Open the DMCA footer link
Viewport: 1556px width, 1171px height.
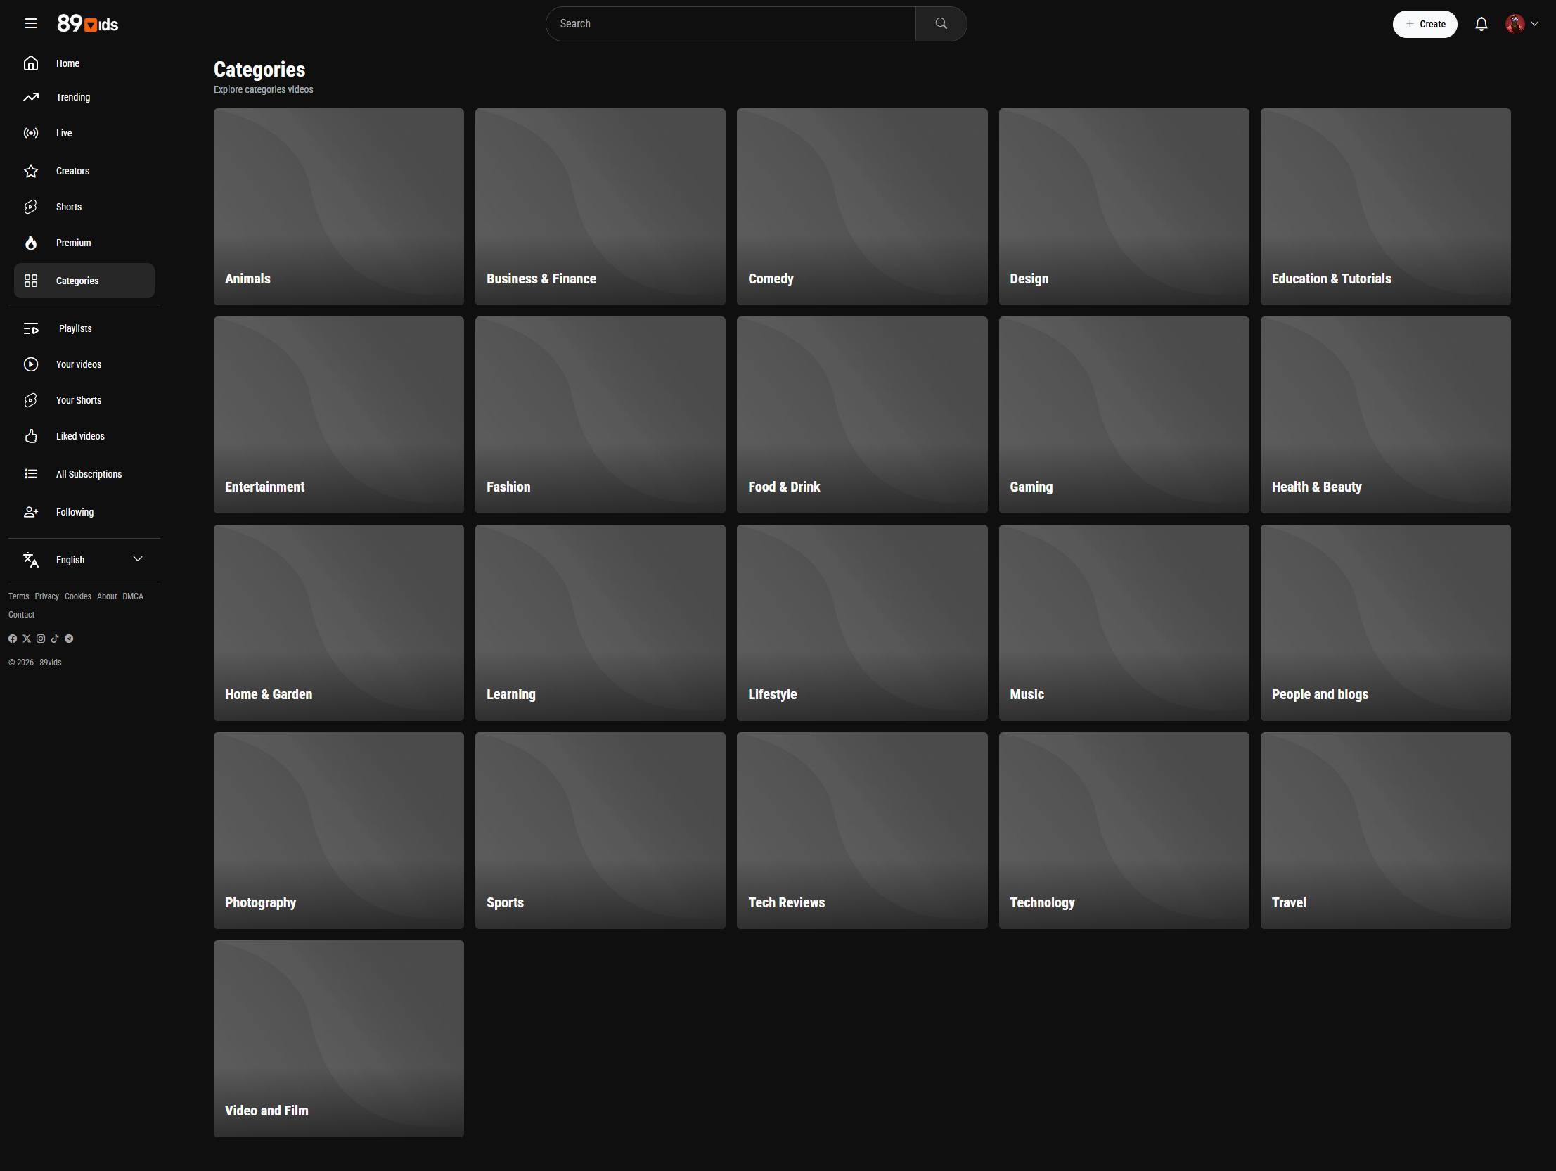(x=132, y=596)
